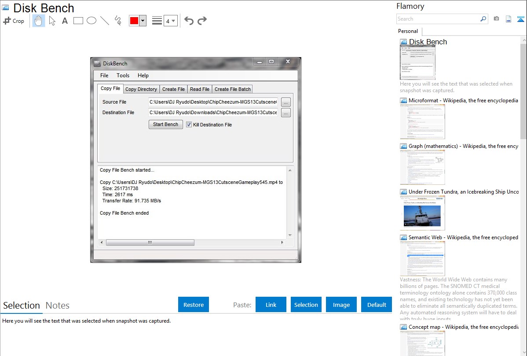Click Transfer Rate: 91.735 MB/s line
The height and width of the screenshot is (356, 527).
(x=132, y=201)
